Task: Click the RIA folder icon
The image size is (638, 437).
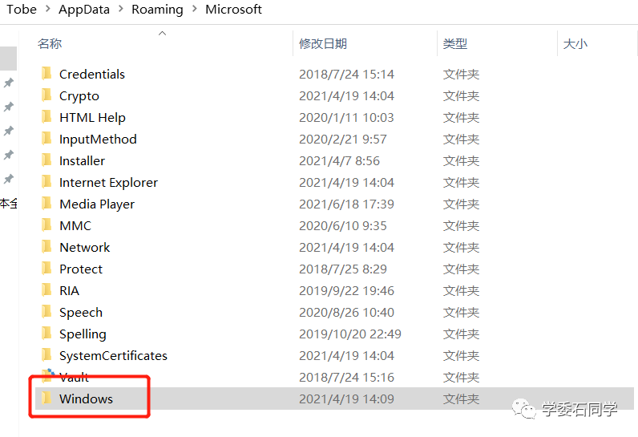Action: (x=46, y=290)
